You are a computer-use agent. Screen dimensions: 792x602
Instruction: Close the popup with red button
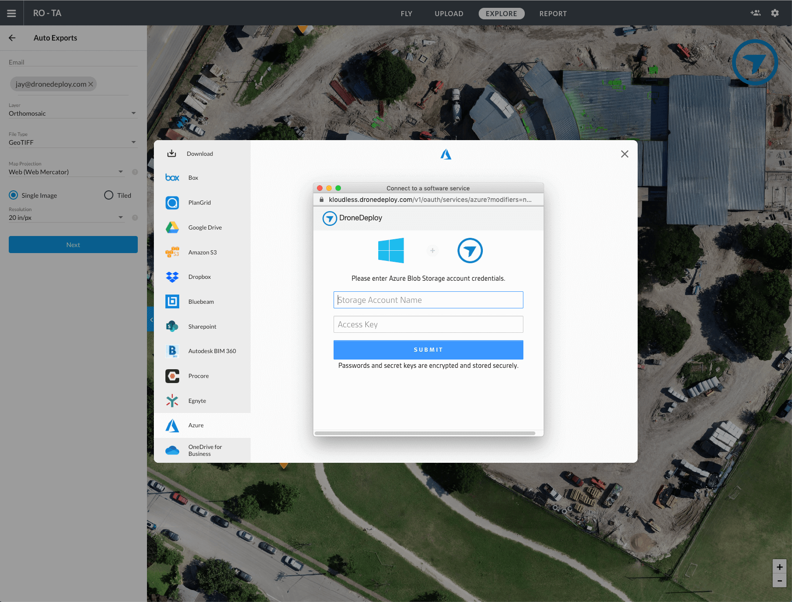[320, 188]
